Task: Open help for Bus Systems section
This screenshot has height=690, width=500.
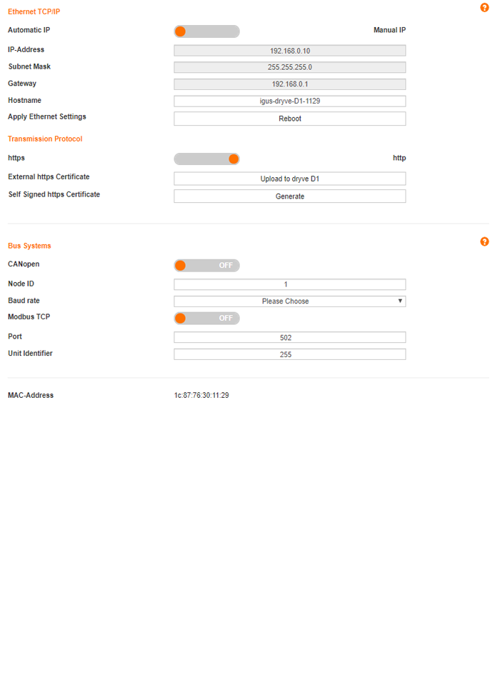Action: click(x=484, y=242)
